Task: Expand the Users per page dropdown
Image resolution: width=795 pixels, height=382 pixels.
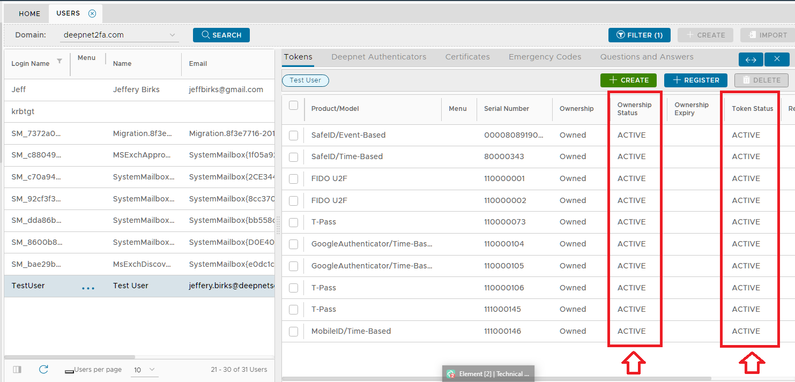Action: pyautogui.click(x=145, y=370)
